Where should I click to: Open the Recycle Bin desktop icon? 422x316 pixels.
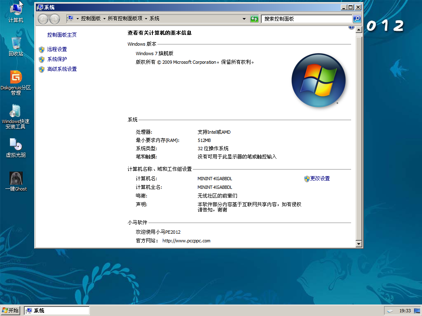16,43
